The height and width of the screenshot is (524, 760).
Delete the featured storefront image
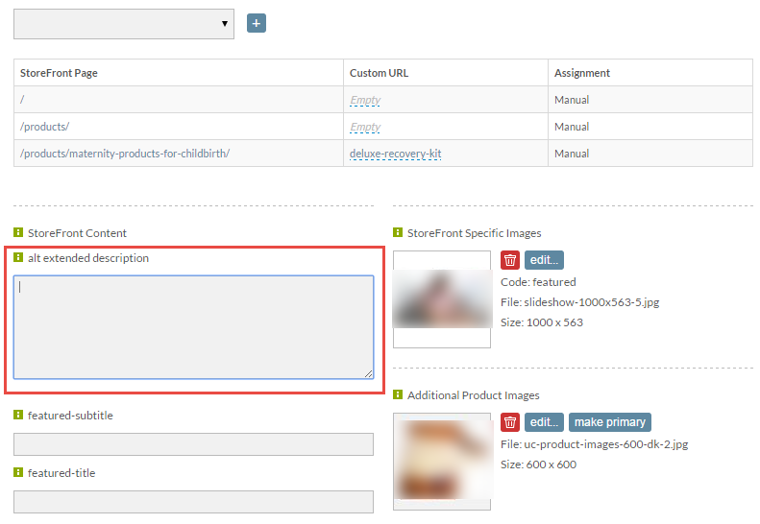(x=510, y=260)
